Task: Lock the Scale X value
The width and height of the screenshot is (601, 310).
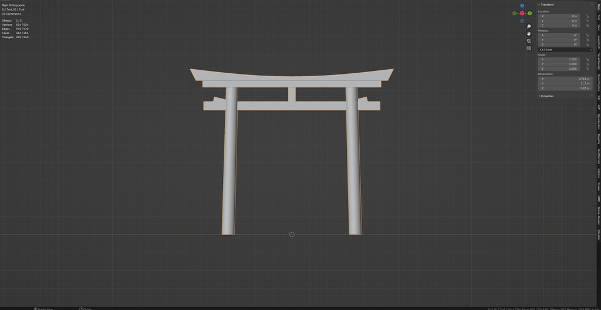Action: click(587, 59)
